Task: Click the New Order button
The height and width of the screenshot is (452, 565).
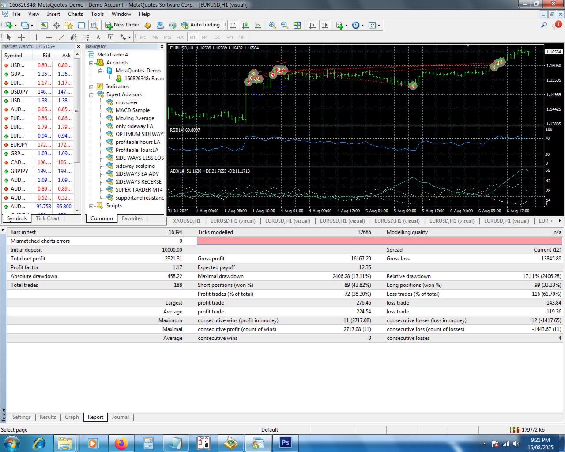Action: pos(122,25)
